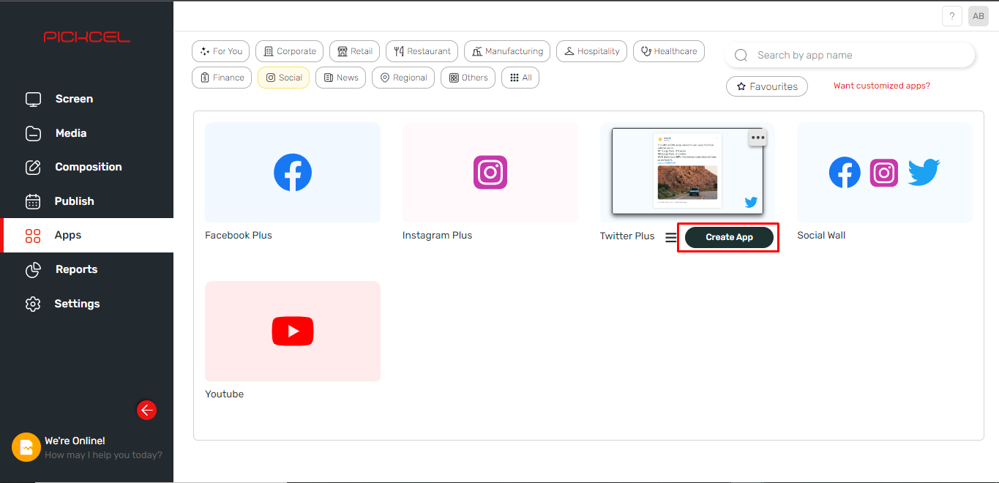This screenshot has height=483, width=999.
Task: Click the Pickcel logo
Action: (x=86, y=37)
